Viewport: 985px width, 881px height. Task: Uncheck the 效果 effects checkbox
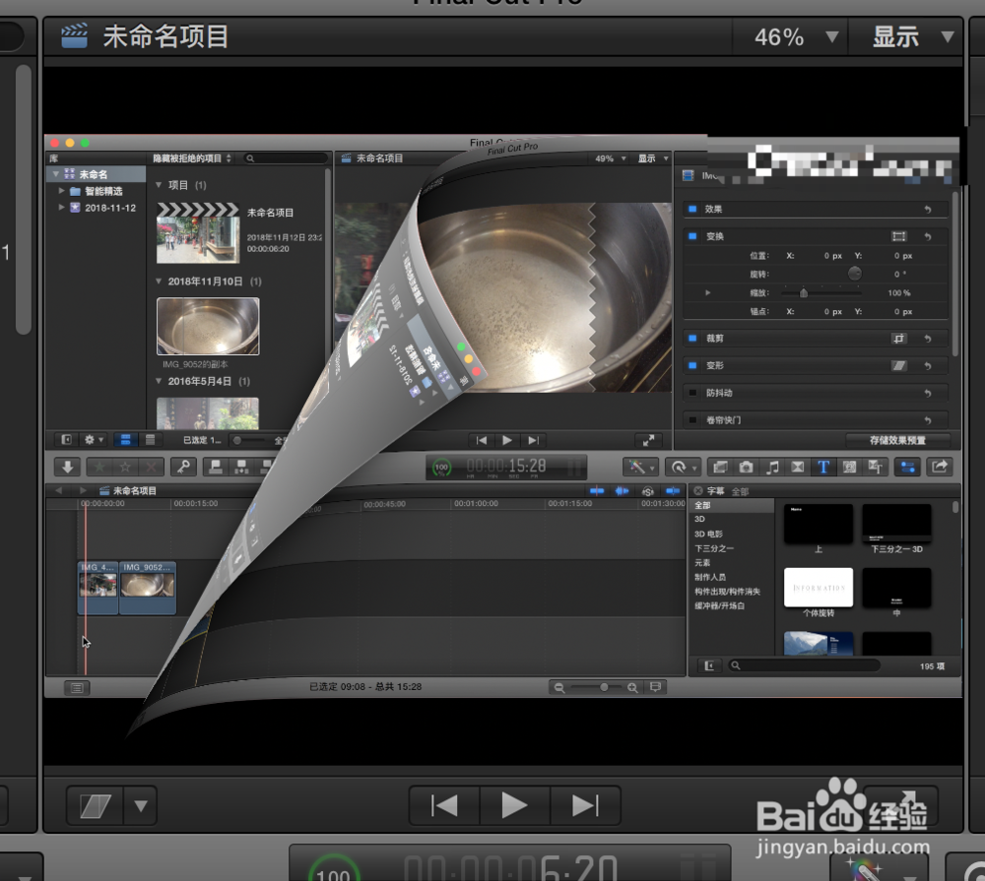(692, 209)
